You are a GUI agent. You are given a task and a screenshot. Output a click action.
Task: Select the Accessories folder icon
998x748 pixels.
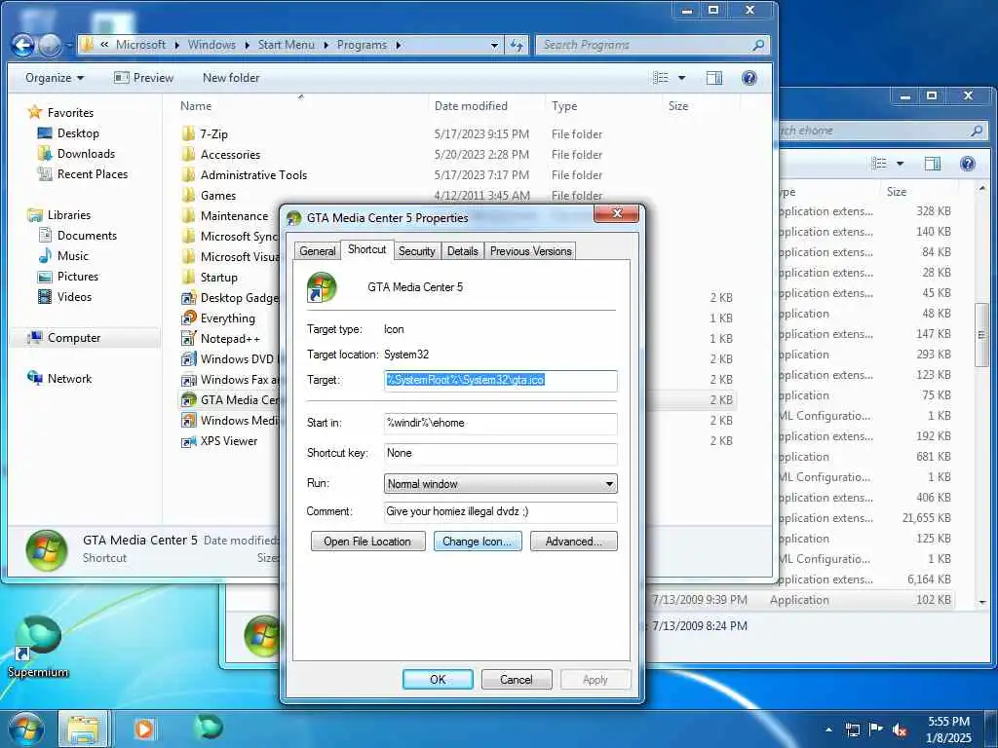(188, 155)
